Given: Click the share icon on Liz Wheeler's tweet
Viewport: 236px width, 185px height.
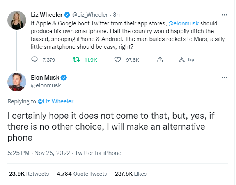Looking at the screenshot, I should pos(160,60).
